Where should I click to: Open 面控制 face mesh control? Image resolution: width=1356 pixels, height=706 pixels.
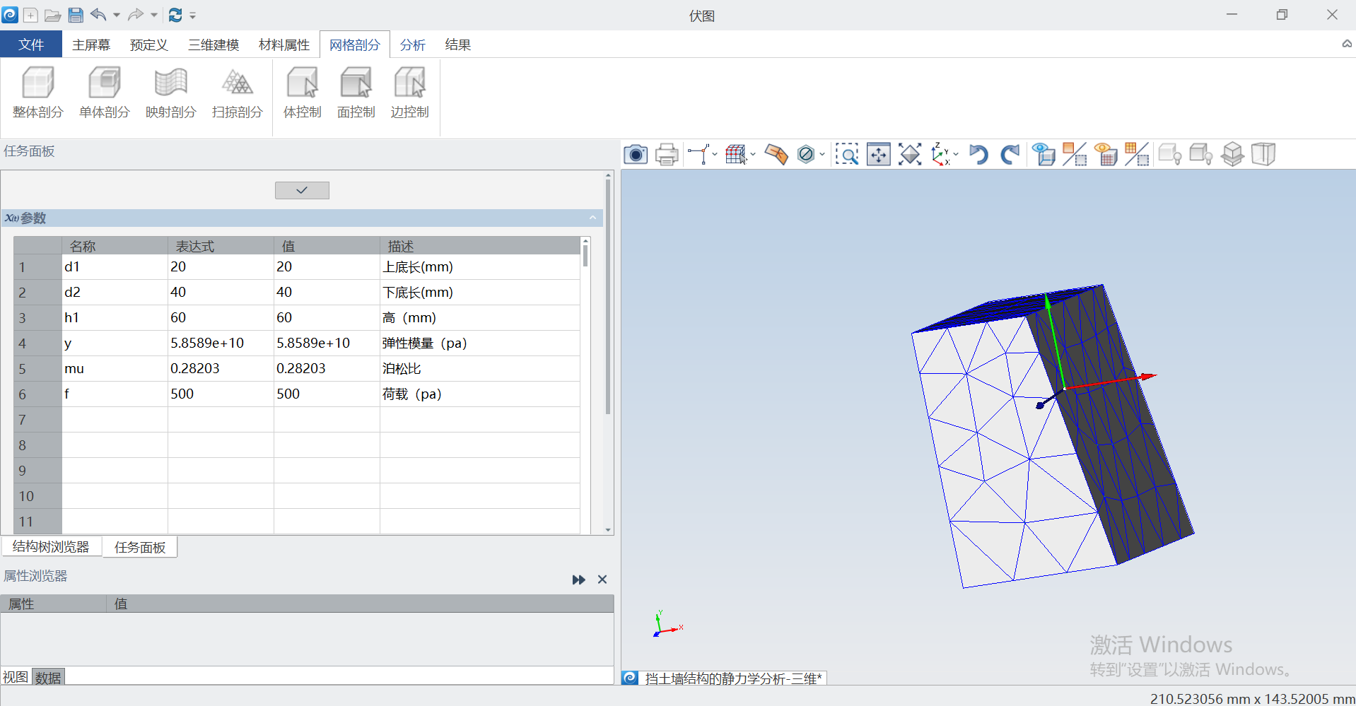click(356, 93)
